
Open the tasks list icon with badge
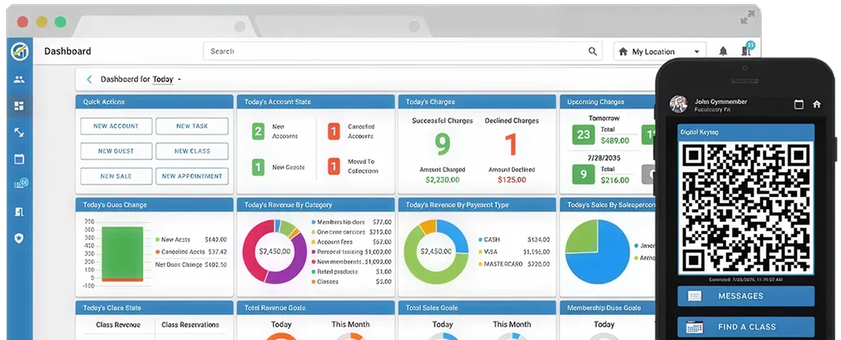[20, 184]
